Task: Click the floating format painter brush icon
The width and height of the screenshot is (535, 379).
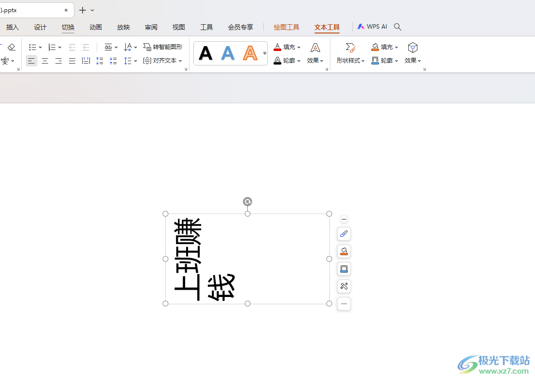Action: (x=344, y=234)
